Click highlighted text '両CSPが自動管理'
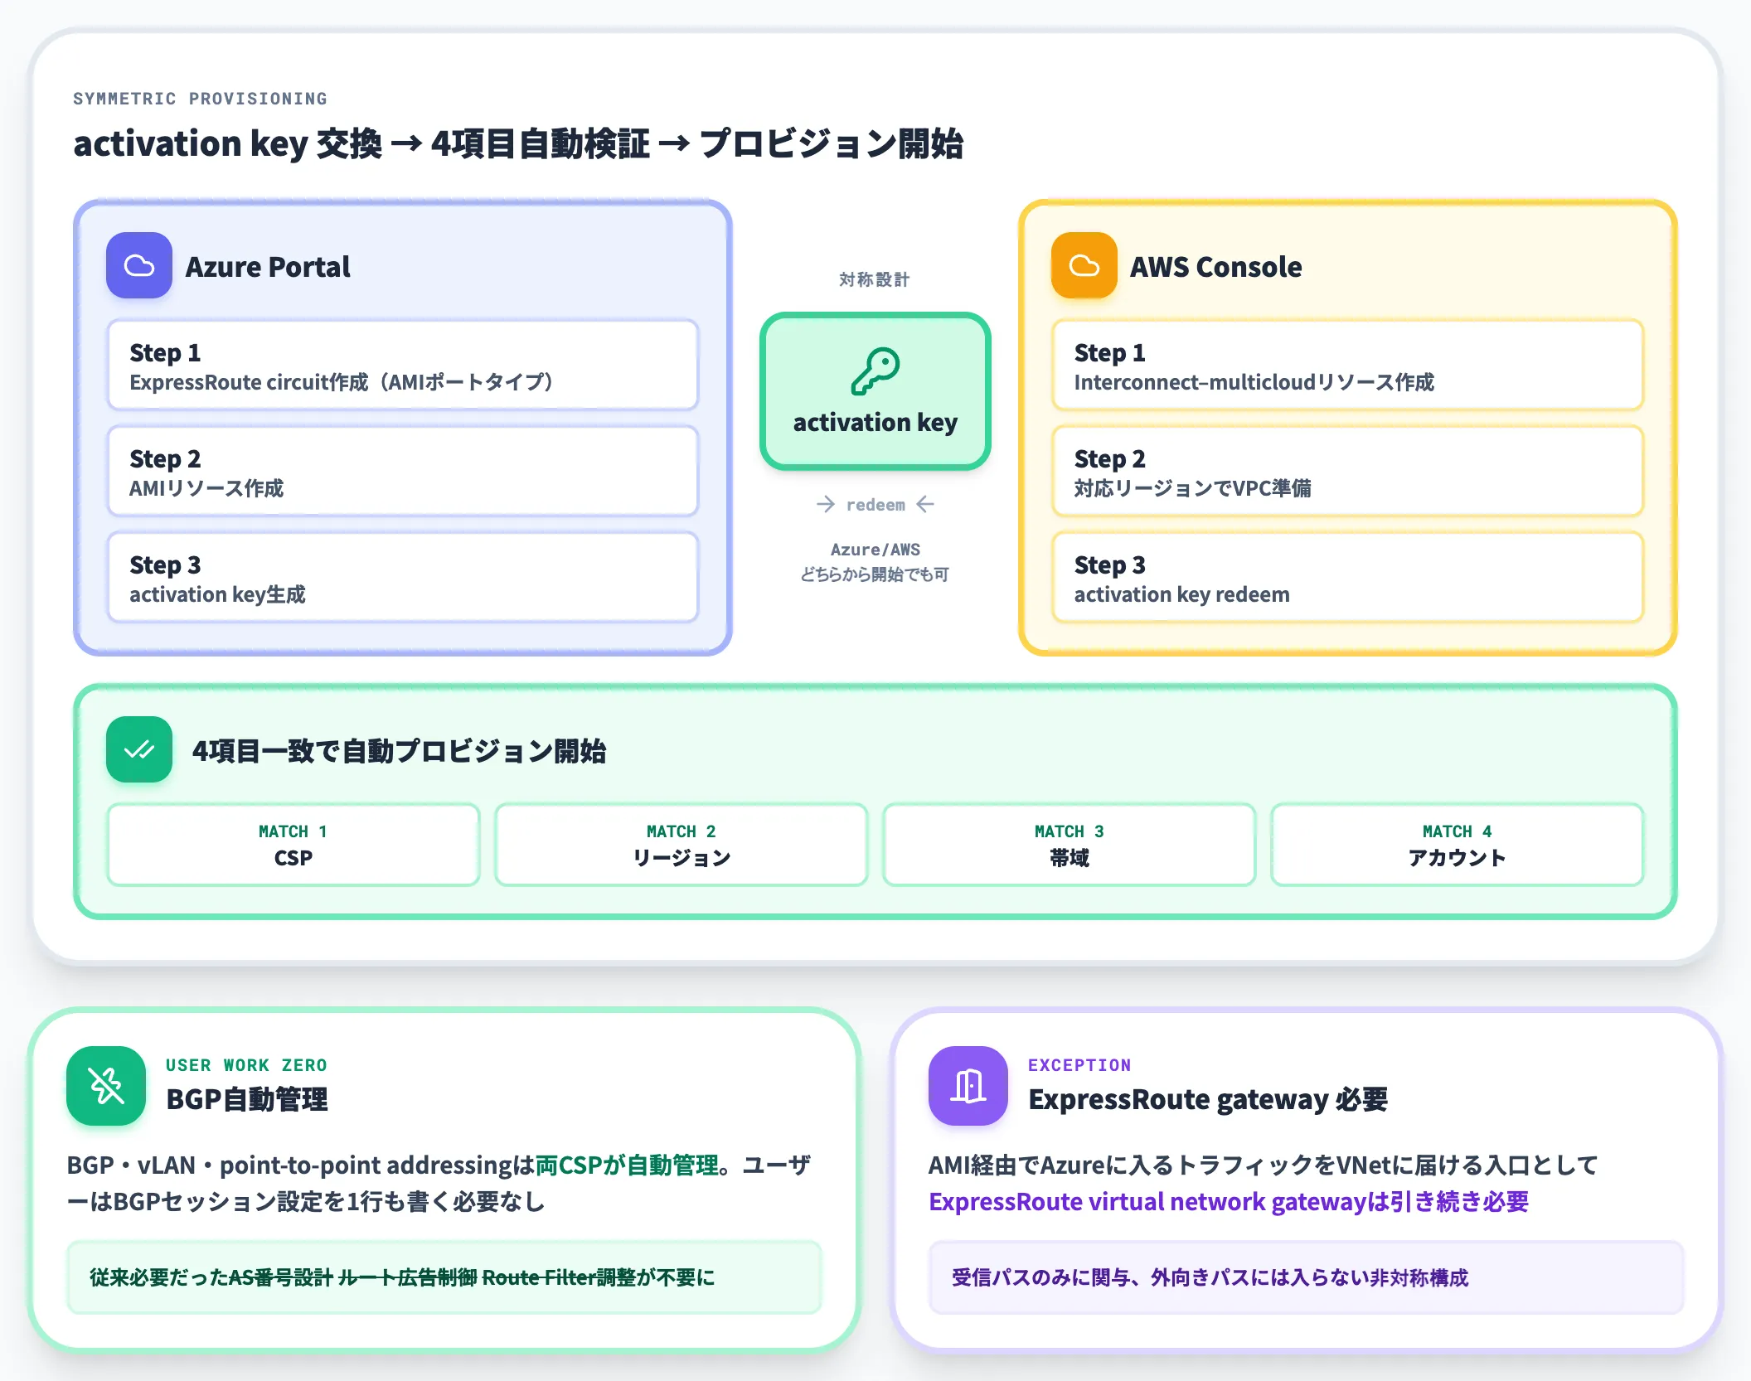Screen dimensions: 1751x1381 [x=627, y=1165]
